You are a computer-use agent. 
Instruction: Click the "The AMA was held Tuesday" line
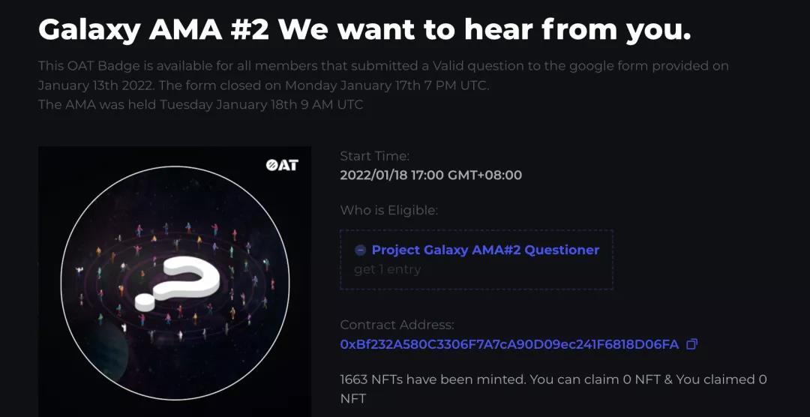tap(200, 105)
